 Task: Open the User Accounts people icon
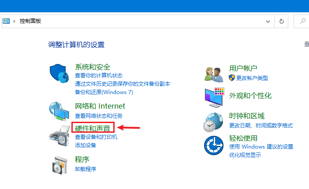pyautogui.click(x=214, y=74)
